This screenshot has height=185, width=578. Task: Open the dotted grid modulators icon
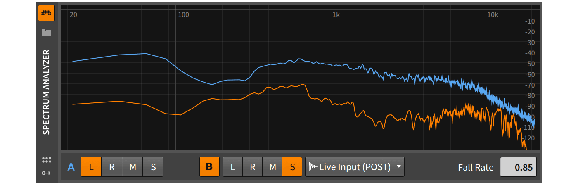pos(46,160)
